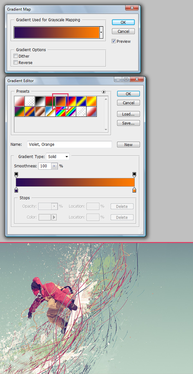Click Cancel in the Gradient Map dialog
This screenshot has height=374, width=193.
pyautogui.click(x=124, y=31)
